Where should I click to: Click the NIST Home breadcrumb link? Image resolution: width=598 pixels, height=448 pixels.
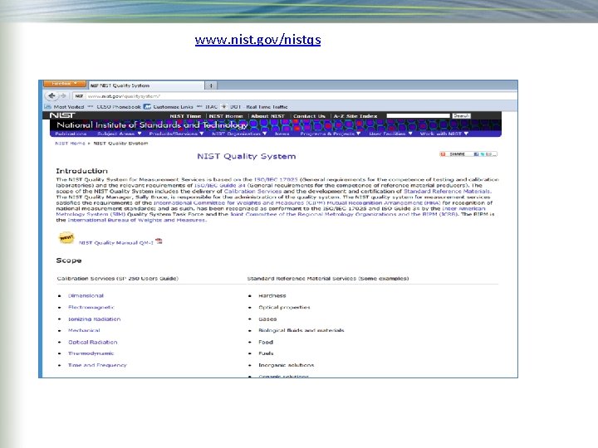pyautogui.click(x=70, y=144)
